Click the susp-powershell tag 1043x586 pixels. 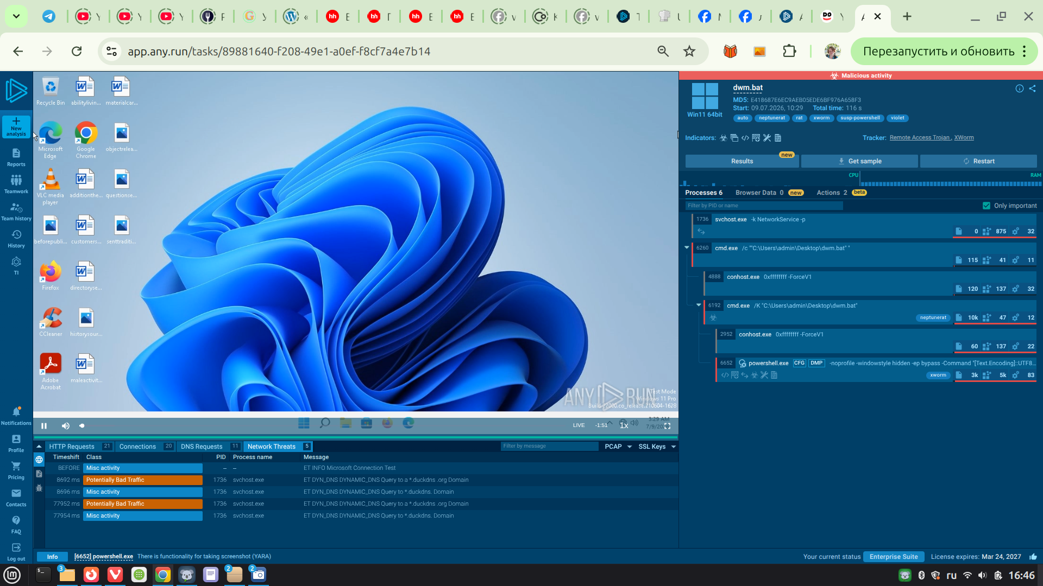860,118
